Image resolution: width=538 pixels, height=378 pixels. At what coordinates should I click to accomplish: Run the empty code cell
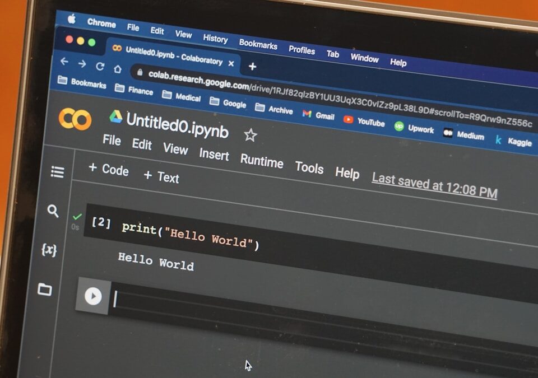click(x=93, y=296)
